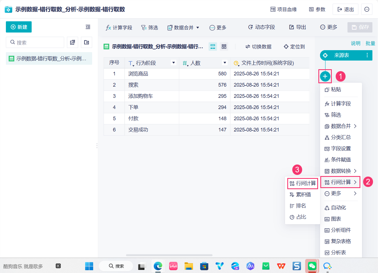Image resolution: width=378 pixels, height=273 pixels.
Task: Click the new folder icon in sidebar
Action: (x=87, y=42)
